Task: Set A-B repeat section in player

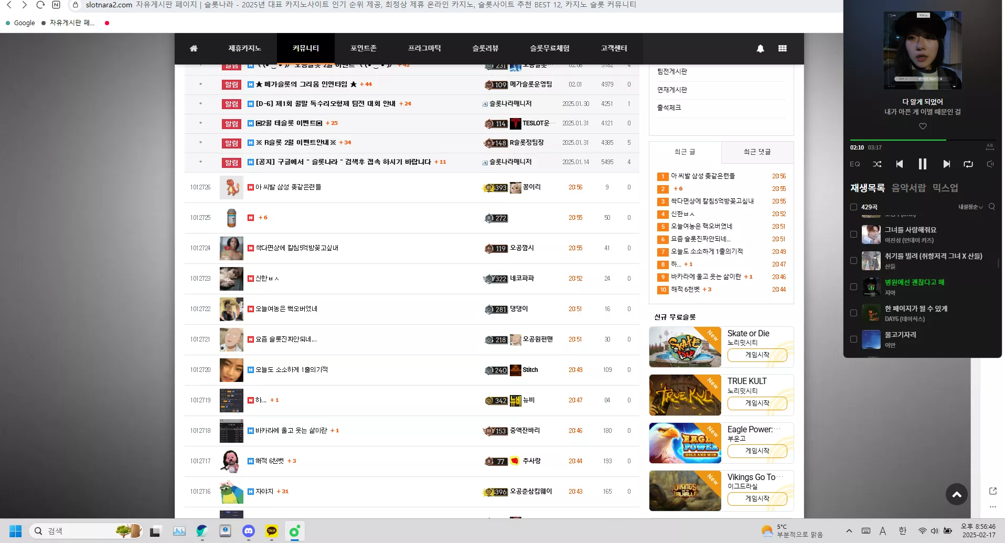Action: pyautogui.click(x=990, y=147)
